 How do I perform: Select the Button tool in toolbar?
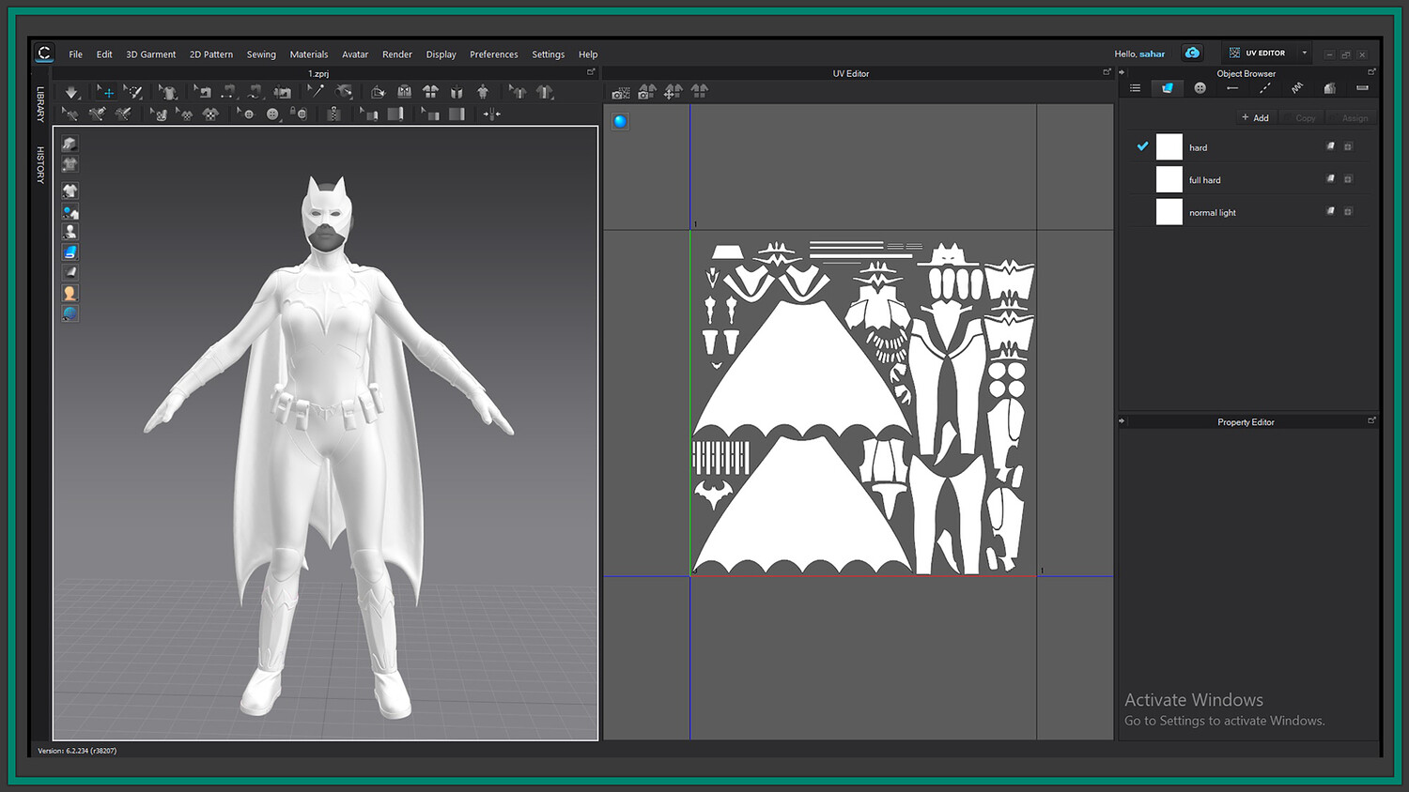pyautogui.click(x=272, y=114)
